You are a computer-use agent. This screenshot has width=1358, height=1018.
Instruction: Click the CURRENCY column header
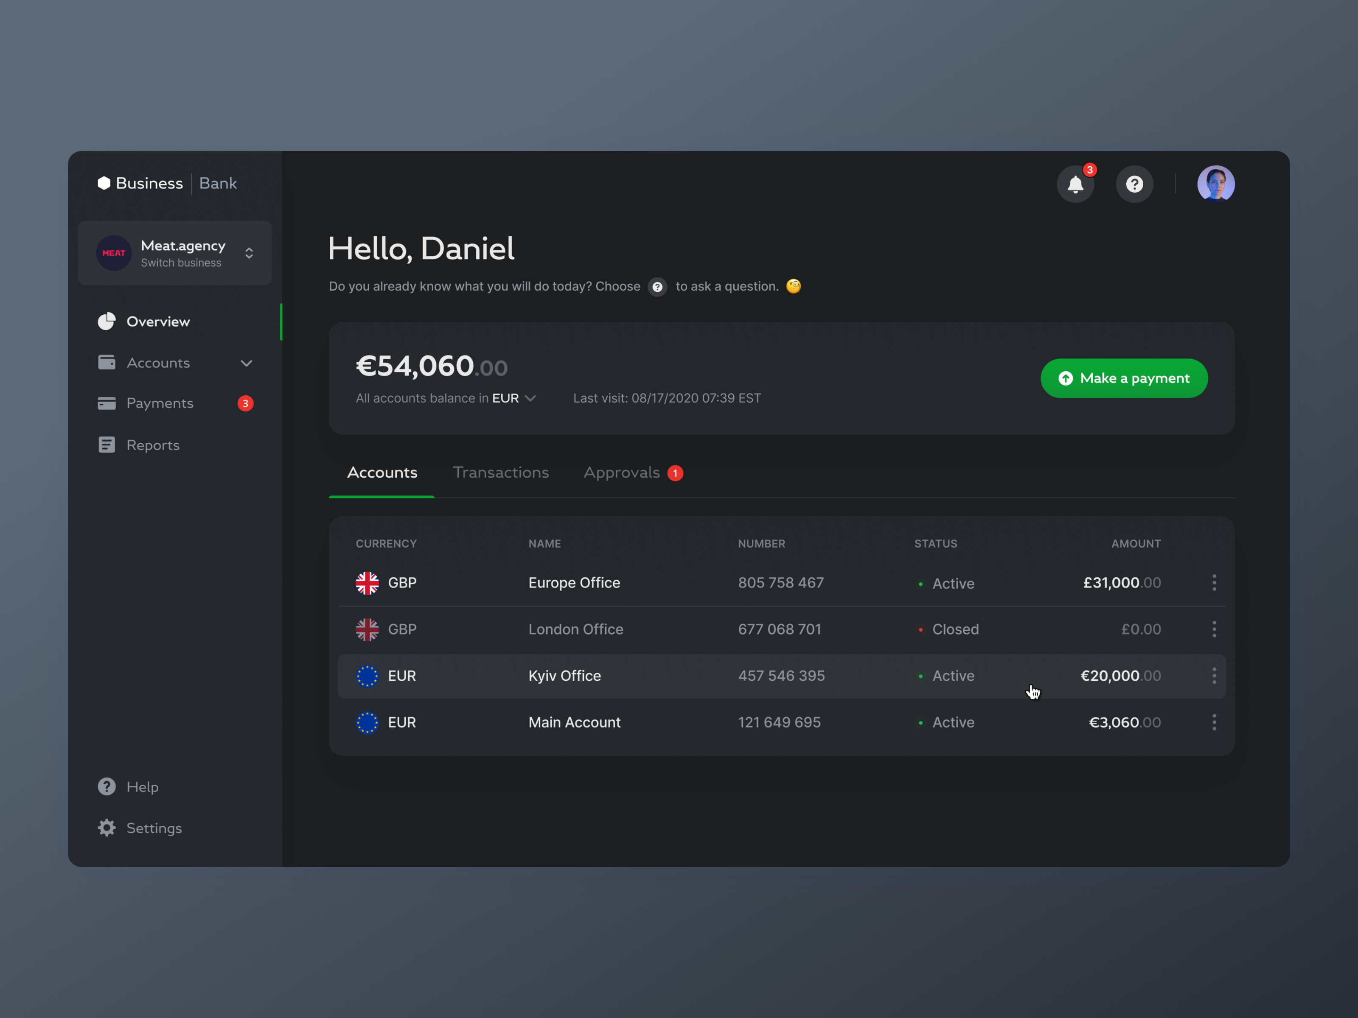coord(386,544)
